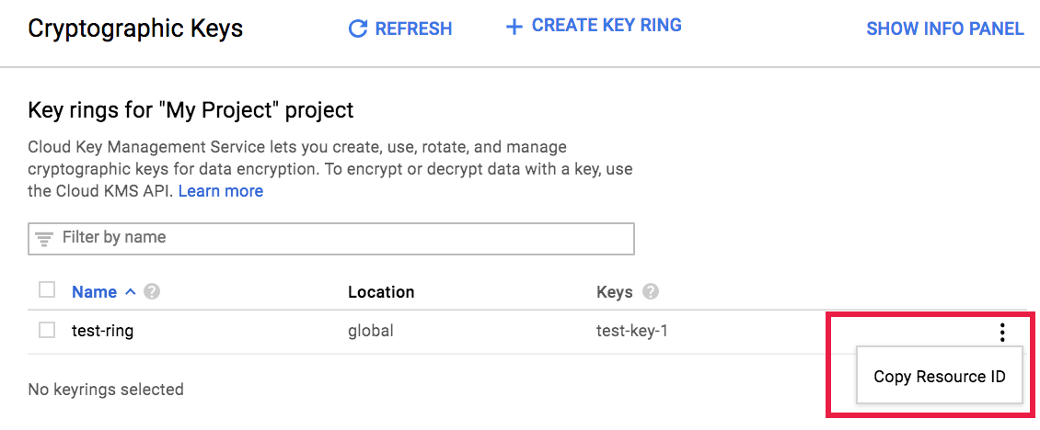This screenshot has width=1040, height=430.
Task: Click the filter lines icon
Action: point(44,238)
